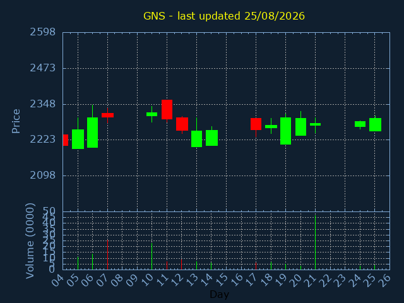Select the 2098 price axis label
Viewport: 404px width, 303px height.
tap(43, 175)
